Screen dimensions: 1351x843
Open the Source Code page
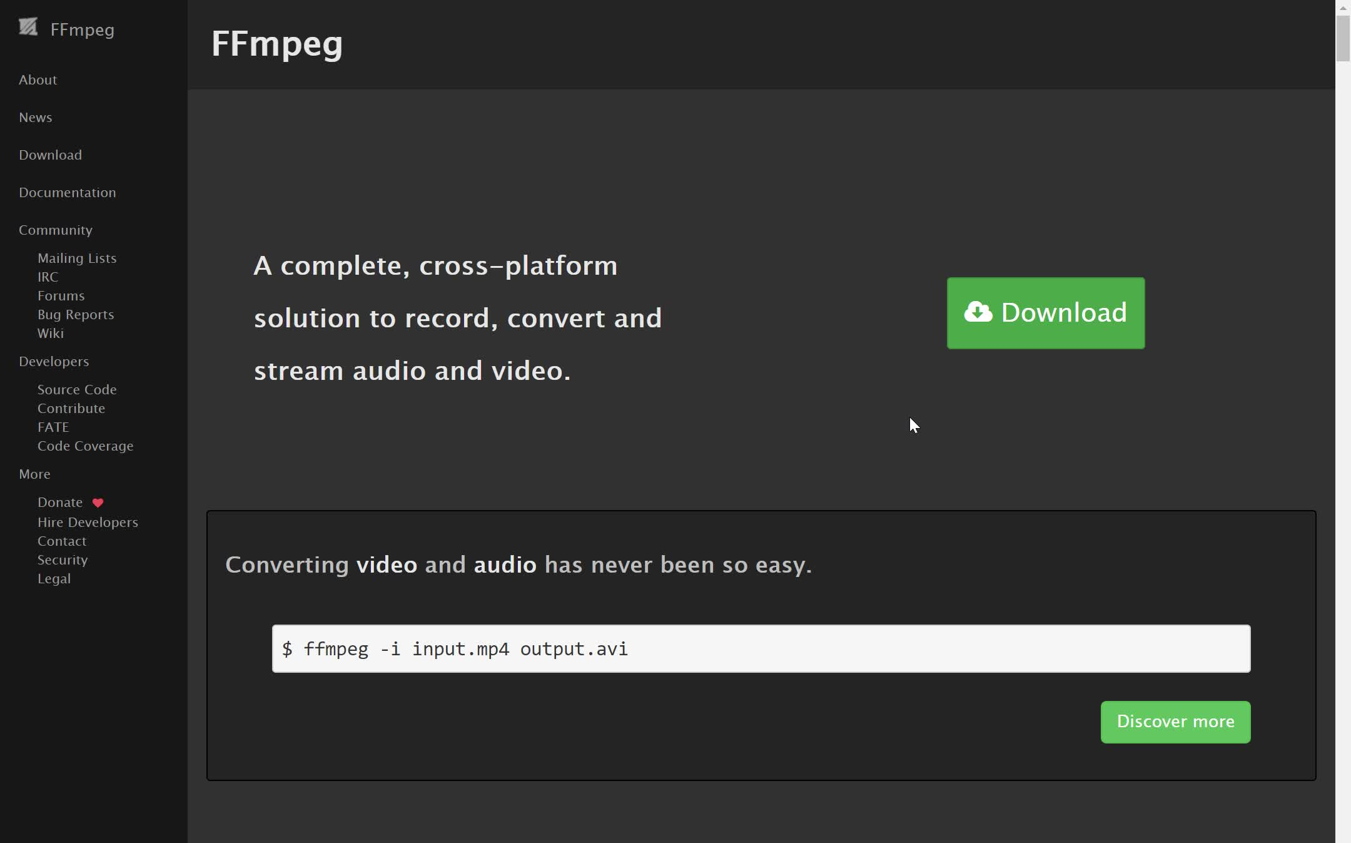tap(77, 389)
